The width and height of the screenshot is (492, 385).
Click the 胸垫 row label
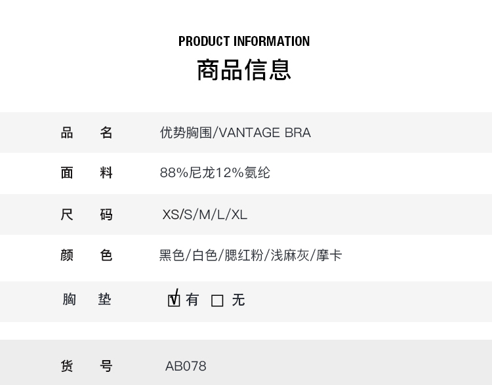(87, 300)
